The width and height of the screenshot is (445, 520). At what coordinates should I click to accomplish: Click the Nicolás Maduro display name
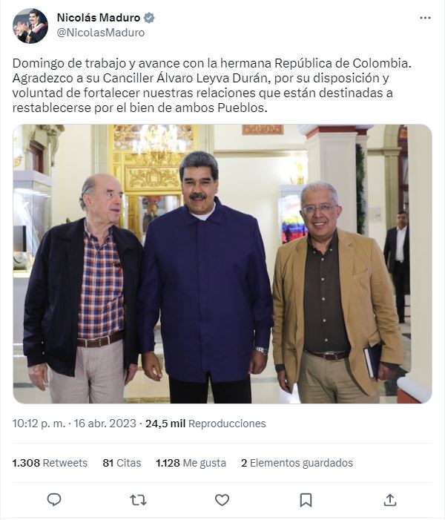[x=99, y=18]
